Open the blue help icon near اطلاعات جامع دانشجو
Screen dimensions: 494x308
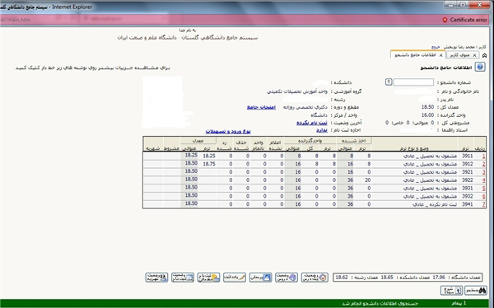(x=480, y=67)
